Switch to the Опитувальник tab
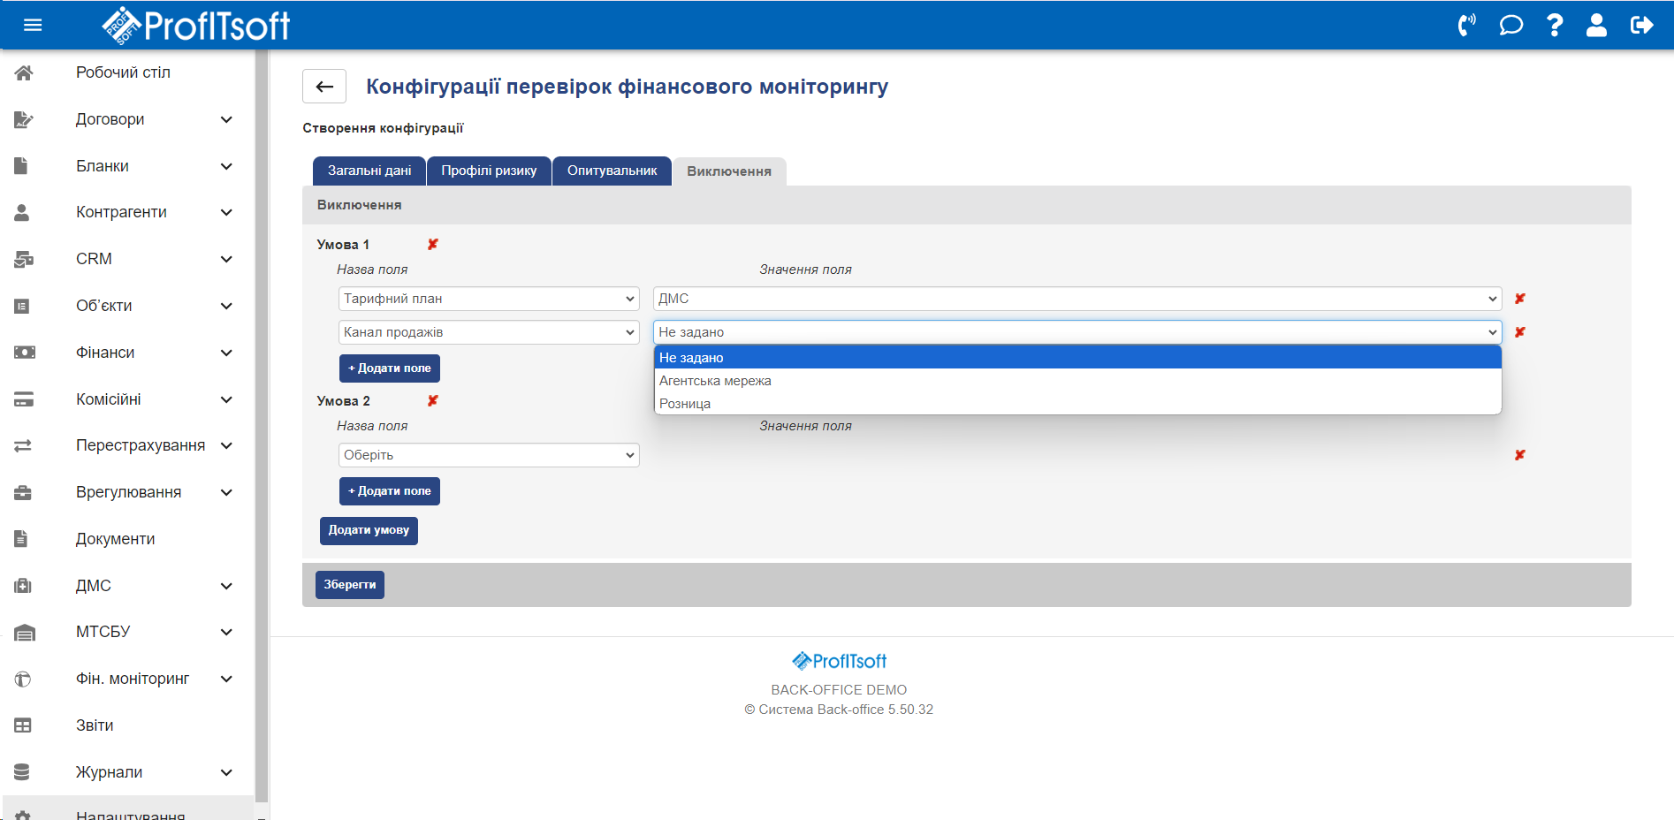Image resolution: width=1674 pixels, height=820 pixels. click(612, 171)
